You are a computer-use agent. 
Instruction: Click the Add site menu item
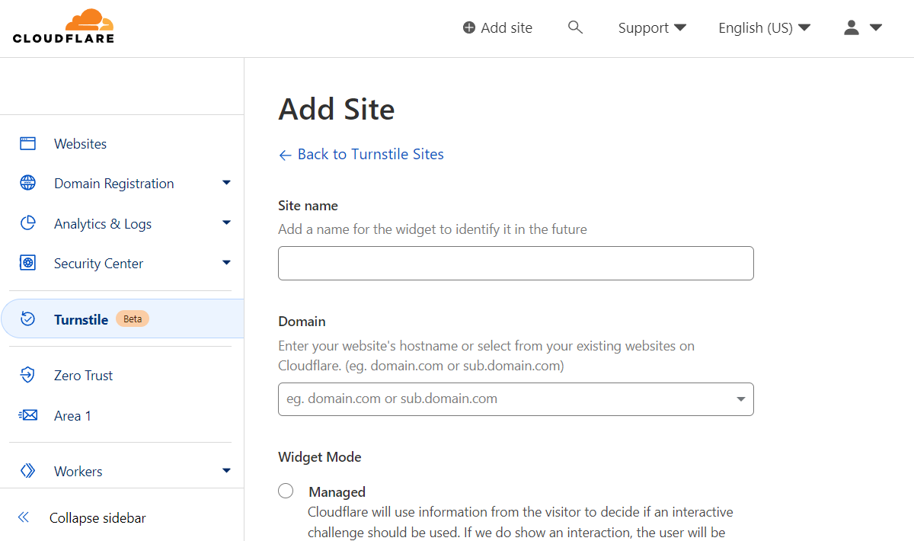pos(497,27)
